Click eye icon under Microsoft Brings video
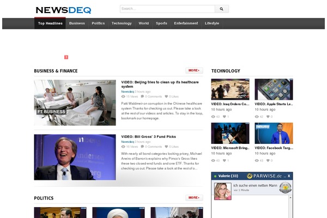The image size is (327, 218). [x=213, y=160]
